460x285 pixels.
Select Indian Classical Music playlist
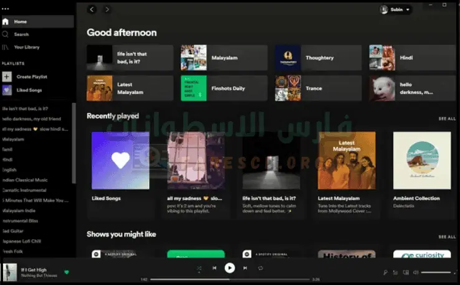(x=25, y=180)
